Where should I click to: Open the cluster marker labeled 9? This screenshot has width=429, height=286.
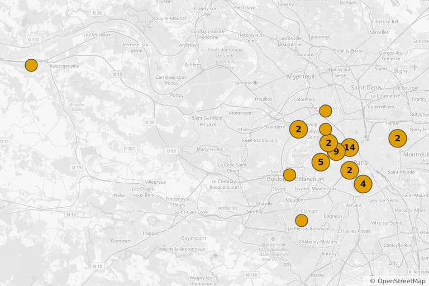coord(336,151)
